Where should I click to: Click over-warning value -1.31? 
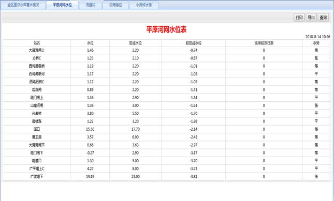click(194, 90)
